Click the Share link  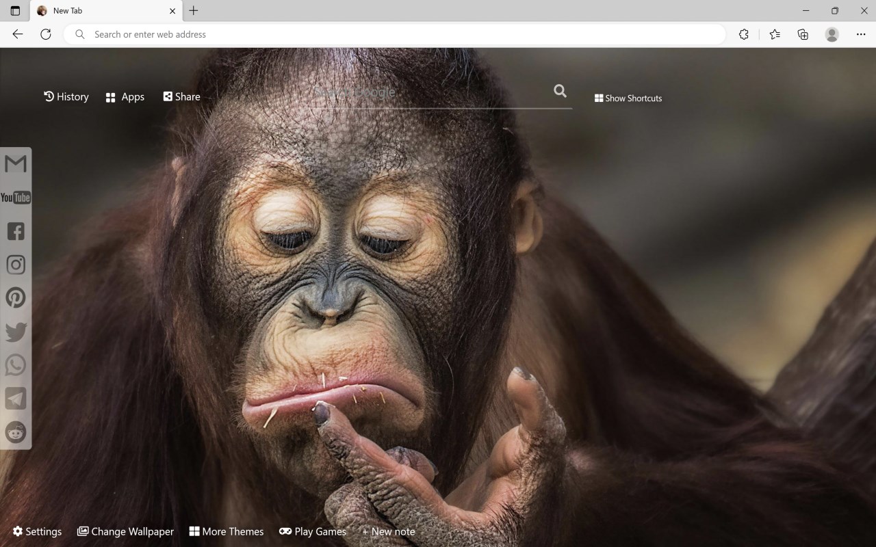click(x=181, y=97)
